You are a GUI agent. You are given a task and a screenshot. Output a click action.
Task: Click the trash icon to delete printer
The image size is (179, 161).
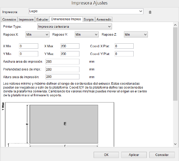point(150,12)
